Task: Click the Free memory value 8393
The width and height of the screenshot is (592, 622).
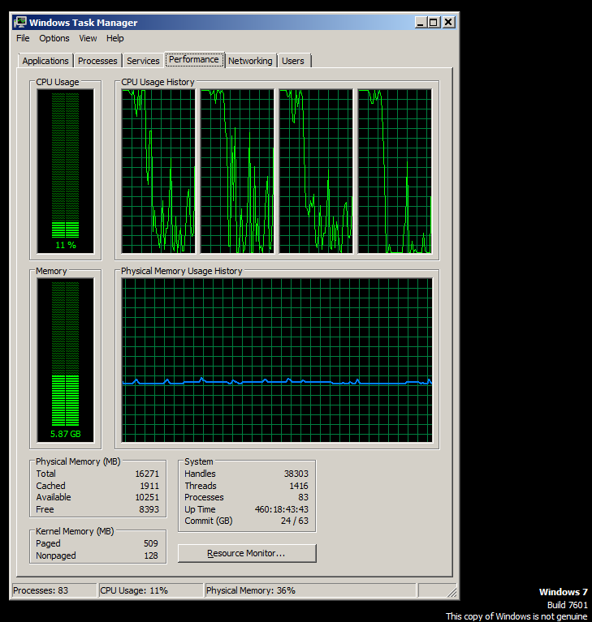Action: coord(149,509)
